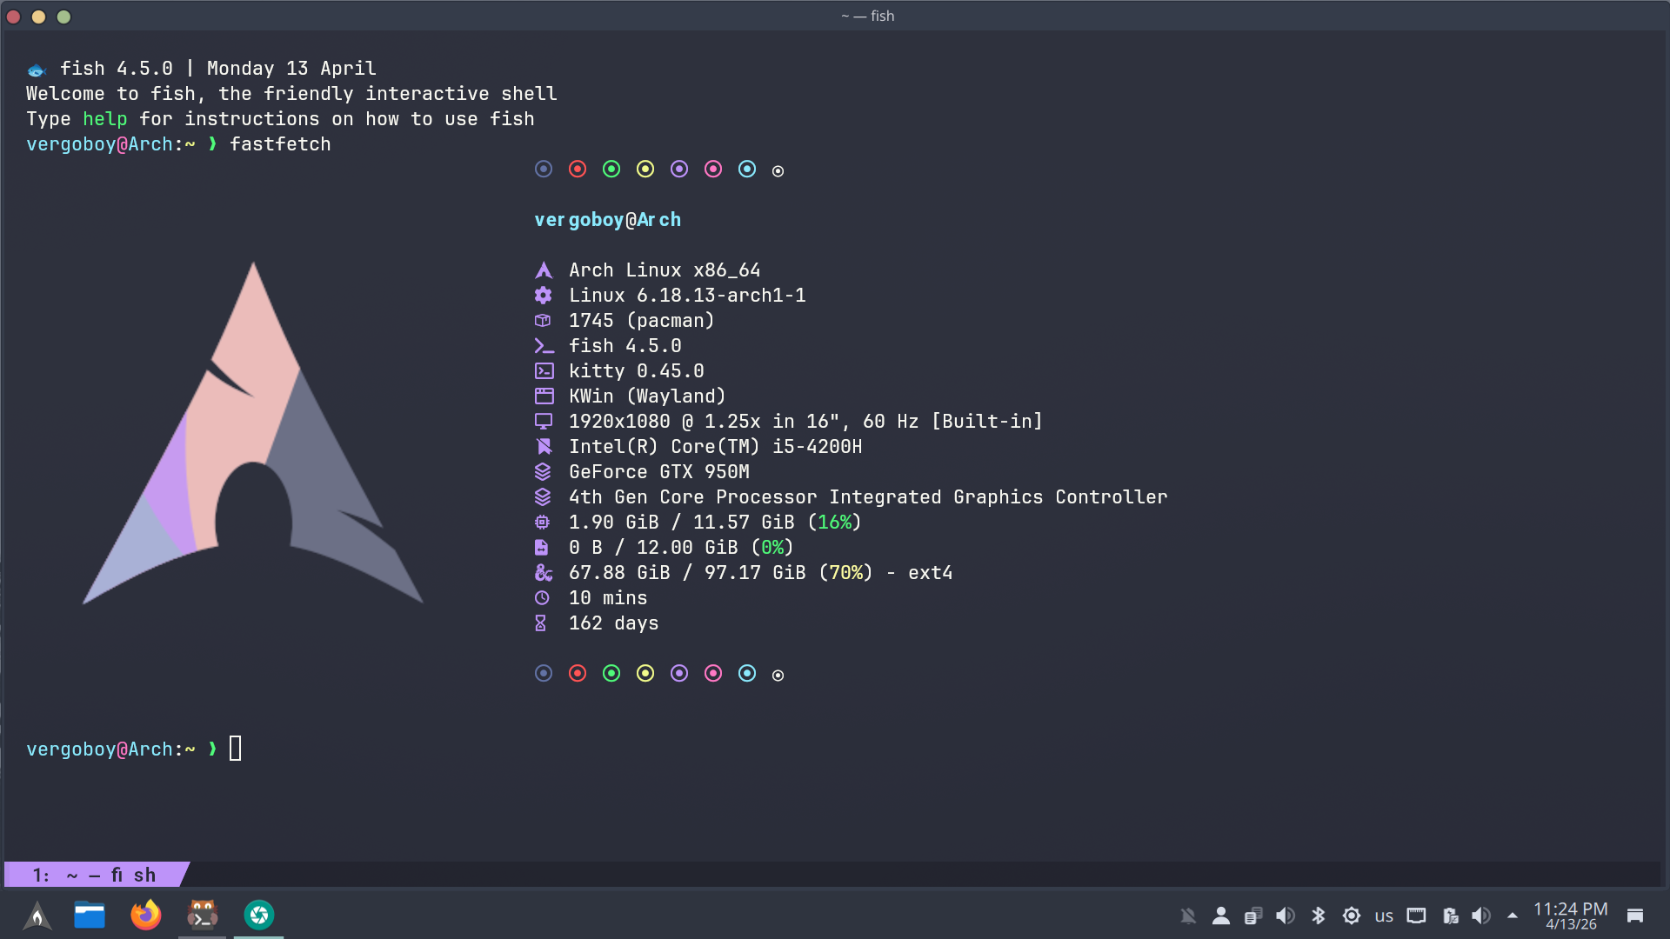The height and width of the screenshot is (939, 1670).
Task: Click the memory chip icon beside '1.90 GiB'
Action: click(542, 523)
